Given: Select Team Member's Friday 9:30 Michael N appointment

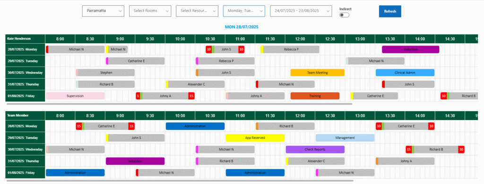Looking at the screenshot, I should click(x=165, y=173).
